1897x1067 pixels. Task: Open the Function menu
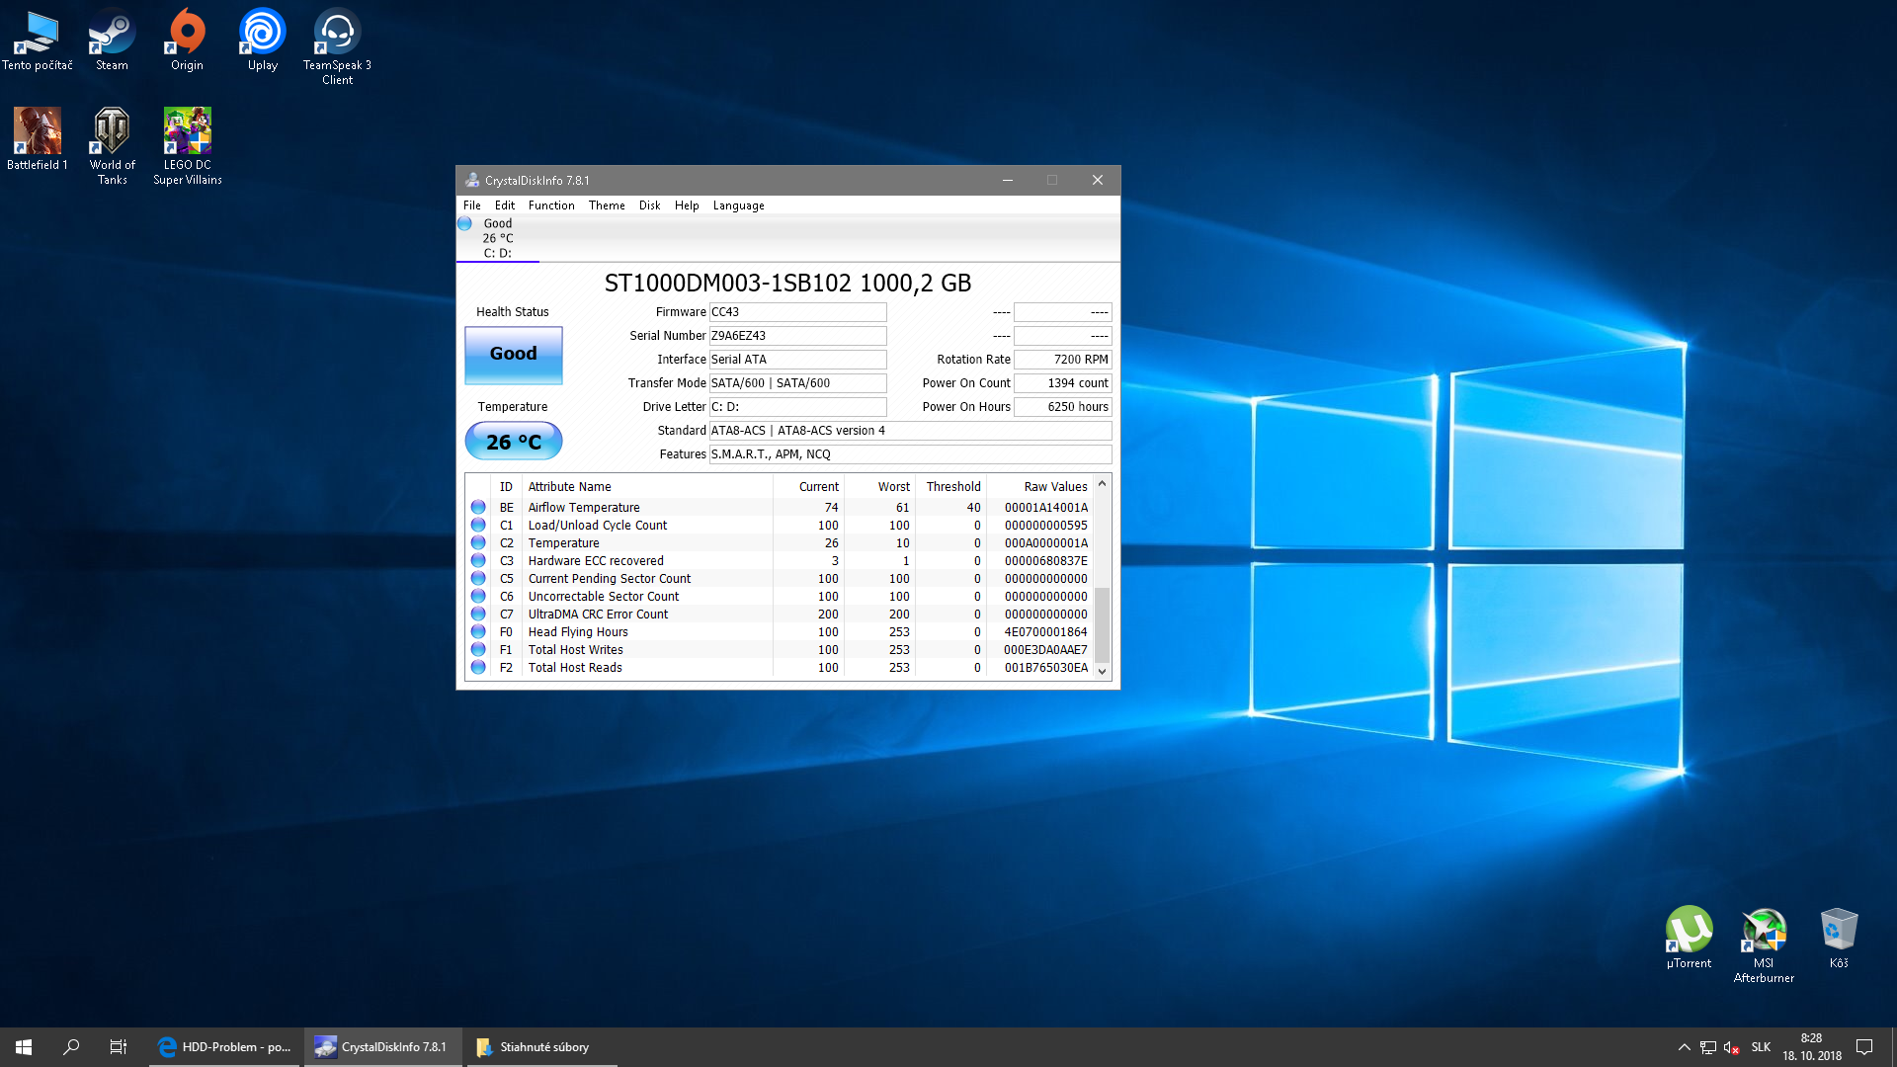click(x=550, y=205)
